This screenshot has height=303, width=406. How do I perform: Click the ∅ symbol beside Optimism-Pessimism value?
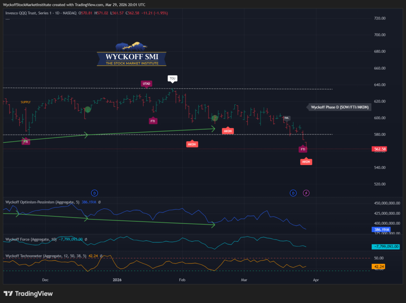99,202
